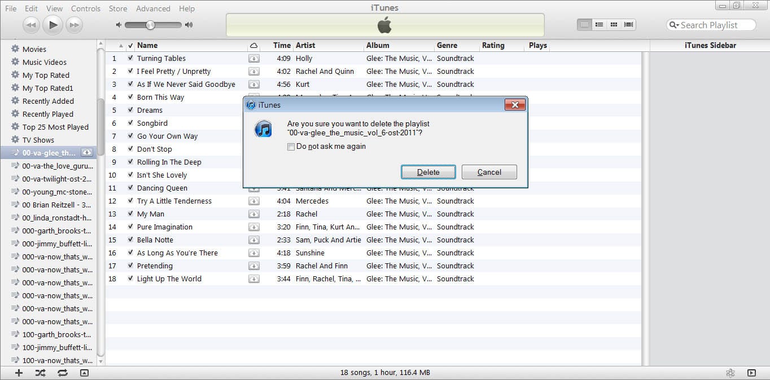Toggle the repeat icon in bottom bar

pyautogui.click(x=62, y=373)
